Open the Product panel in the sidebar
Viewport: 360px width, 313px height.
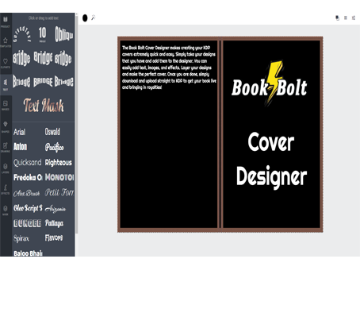pos(6,21)
